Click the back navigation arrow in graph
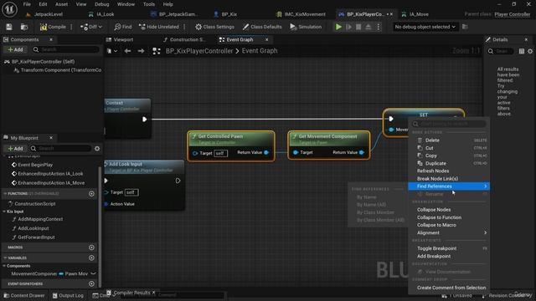Image resolution: width=536 pixels, height=301 pixels. [127, 51]
